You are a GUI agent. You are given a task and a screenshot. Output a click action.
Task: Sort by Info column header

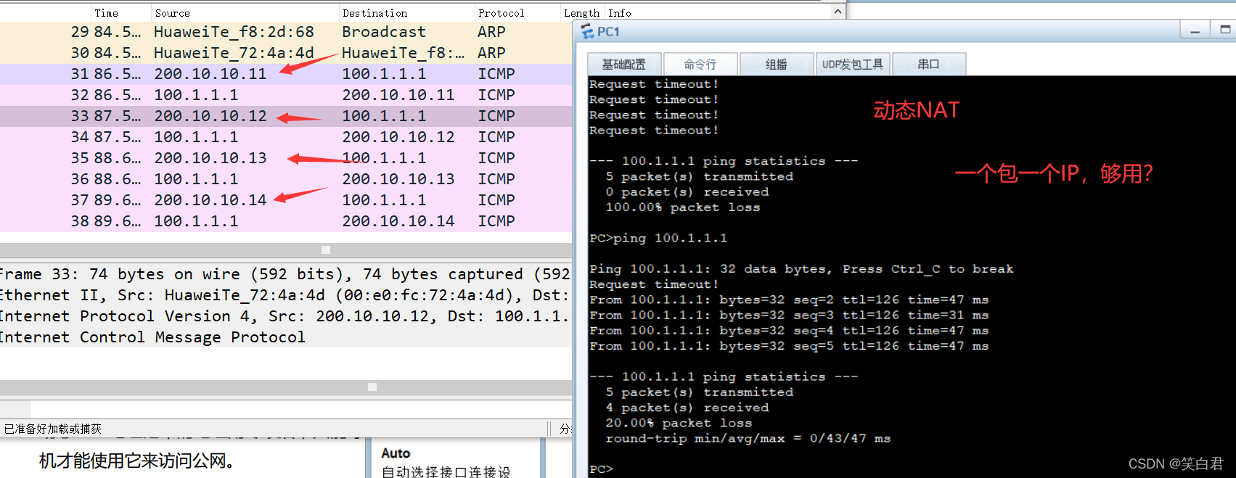[x=620, y=13]
